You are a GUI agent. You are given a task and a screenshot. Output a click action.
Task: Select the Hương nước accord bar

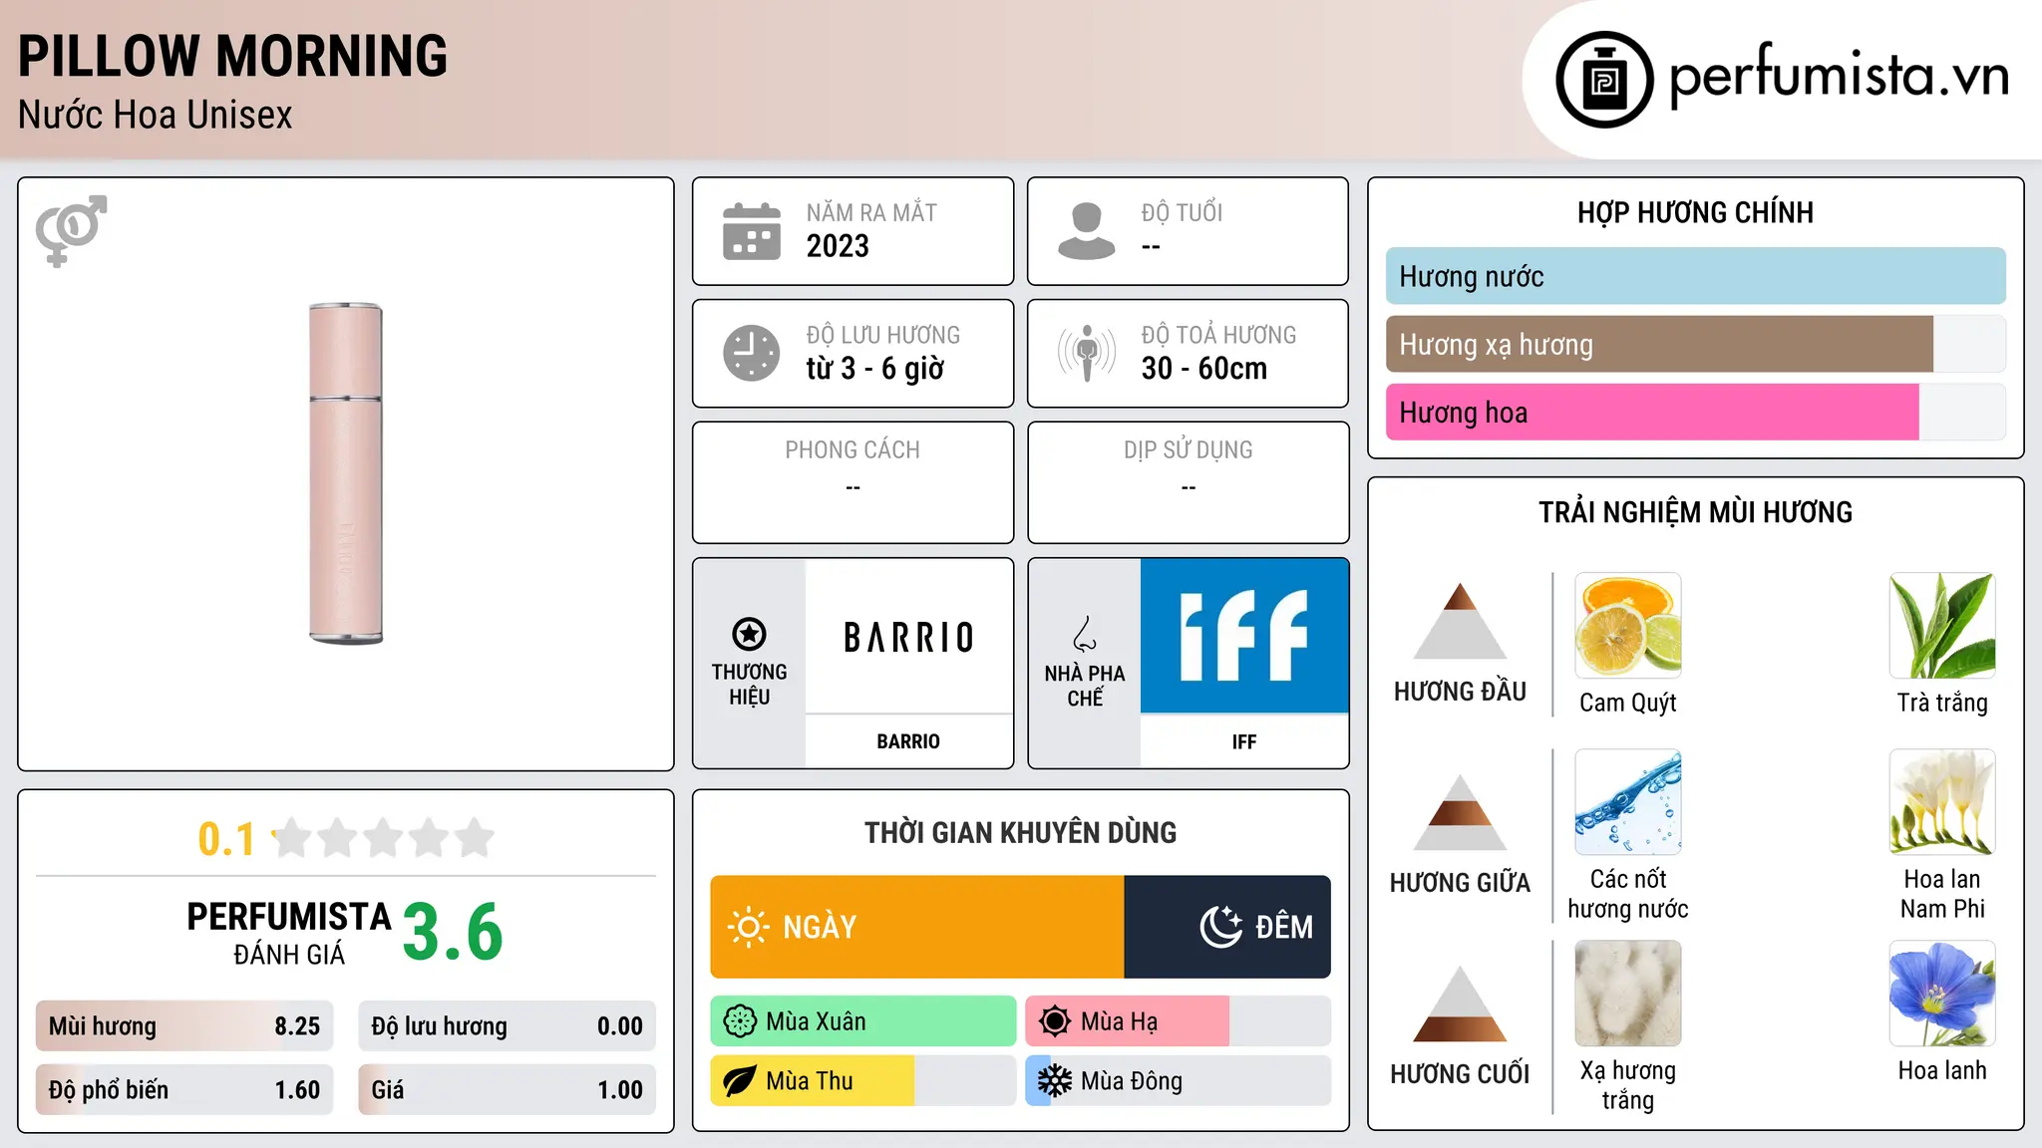point(1695,276)
